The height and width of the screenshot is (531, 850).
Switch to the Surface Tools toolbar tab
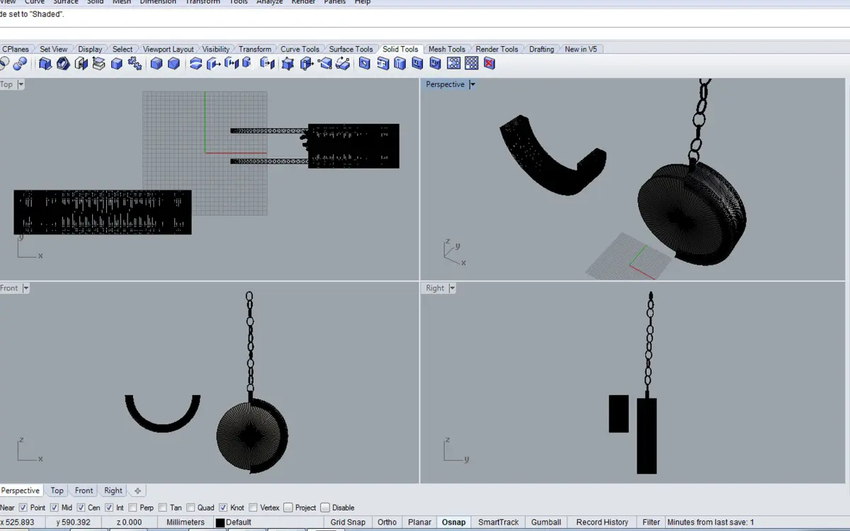(351, 49)
